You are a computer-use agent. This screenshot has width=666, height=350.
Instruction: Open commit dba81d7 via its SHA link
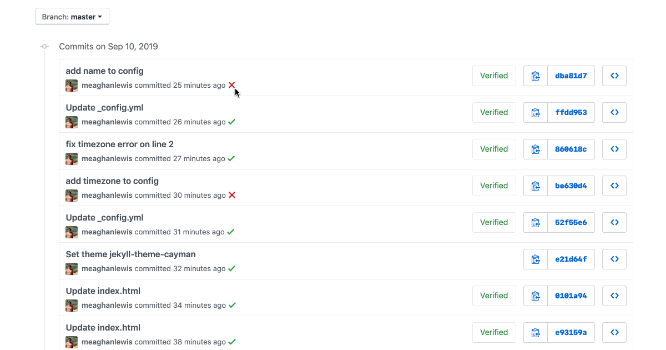coord(571,76)
